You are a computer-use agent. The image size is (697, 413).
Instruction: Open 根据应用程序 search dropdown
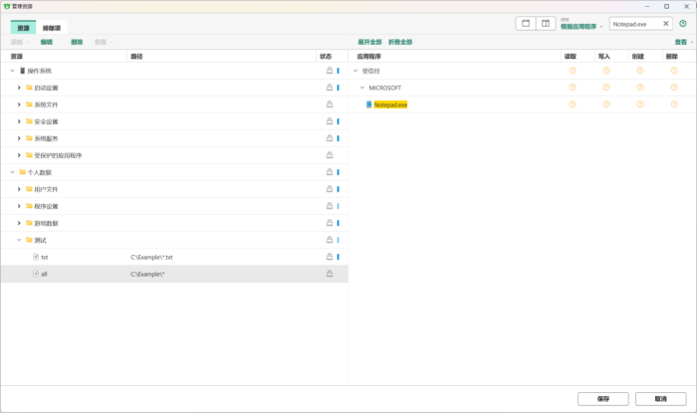tap(582, 26)
